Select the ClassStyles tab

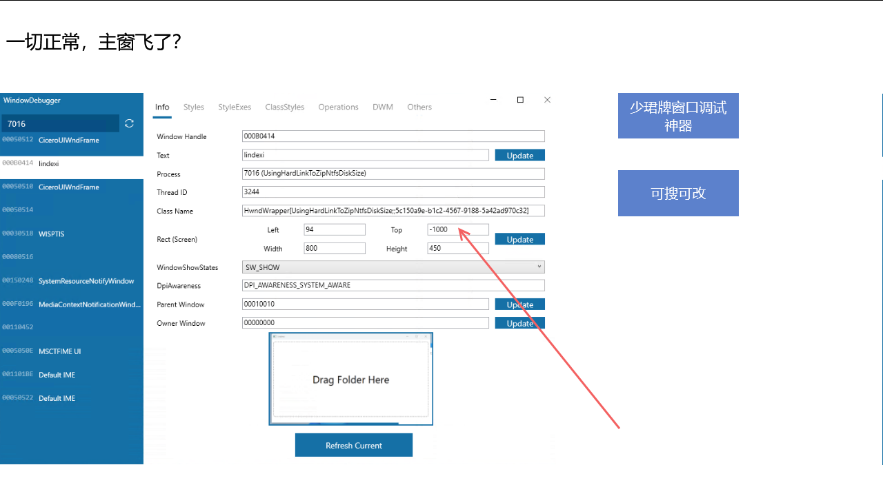pyautogui.click(x=284, y=107)
